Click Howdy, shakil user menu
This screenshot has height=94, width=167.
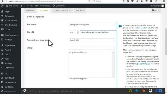[157, 6]
